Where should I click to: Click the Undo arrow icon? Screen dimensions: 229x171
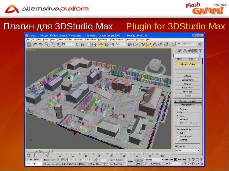(x=35, y=44)
